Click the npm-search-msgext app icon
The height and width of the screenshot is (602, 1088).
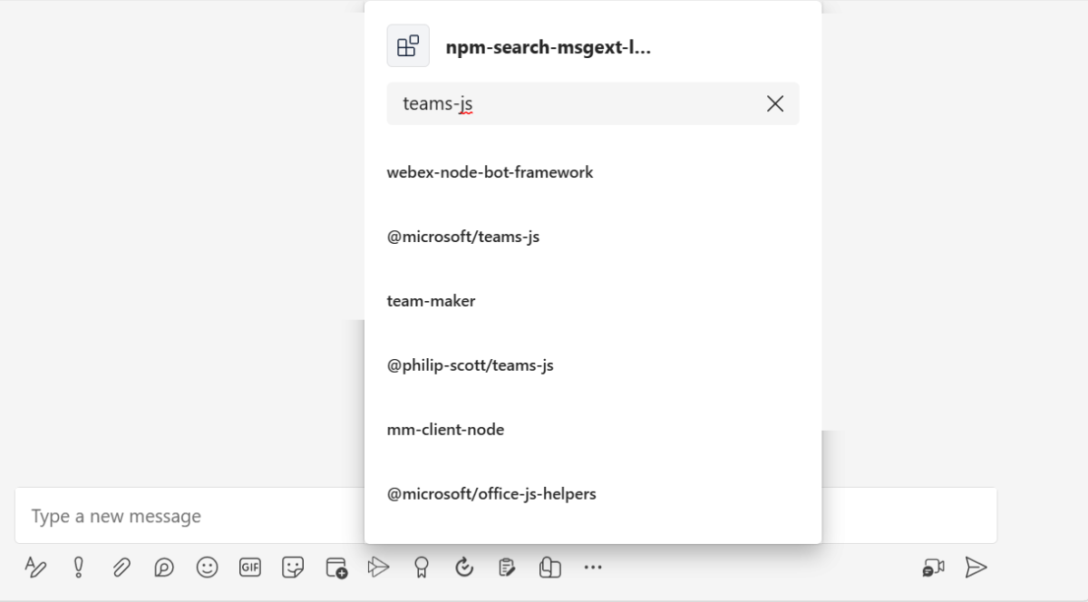click(x=407, y=45)
